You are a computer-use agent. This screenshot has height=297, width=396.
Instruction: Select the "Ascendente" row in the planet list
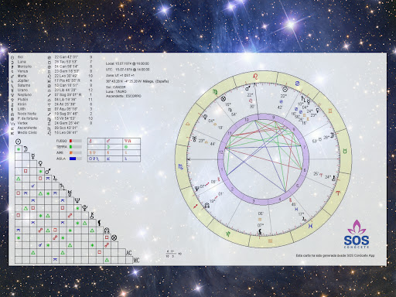52,128
